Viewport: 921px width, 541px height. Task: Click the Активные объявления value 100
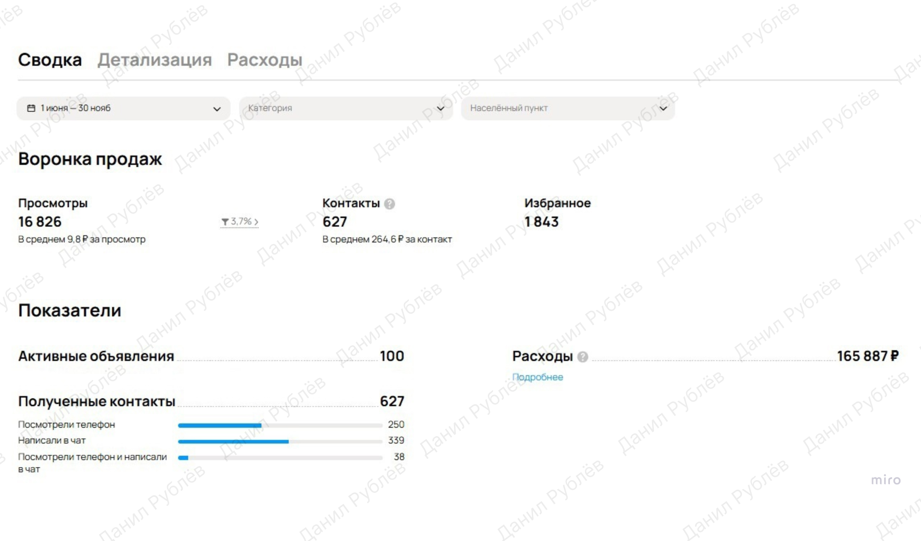pos(392,356)
